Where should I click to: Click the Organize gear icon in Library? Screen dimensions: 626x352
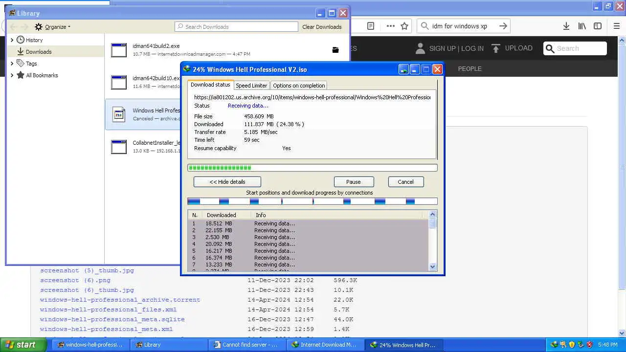(x=39, y=27)
